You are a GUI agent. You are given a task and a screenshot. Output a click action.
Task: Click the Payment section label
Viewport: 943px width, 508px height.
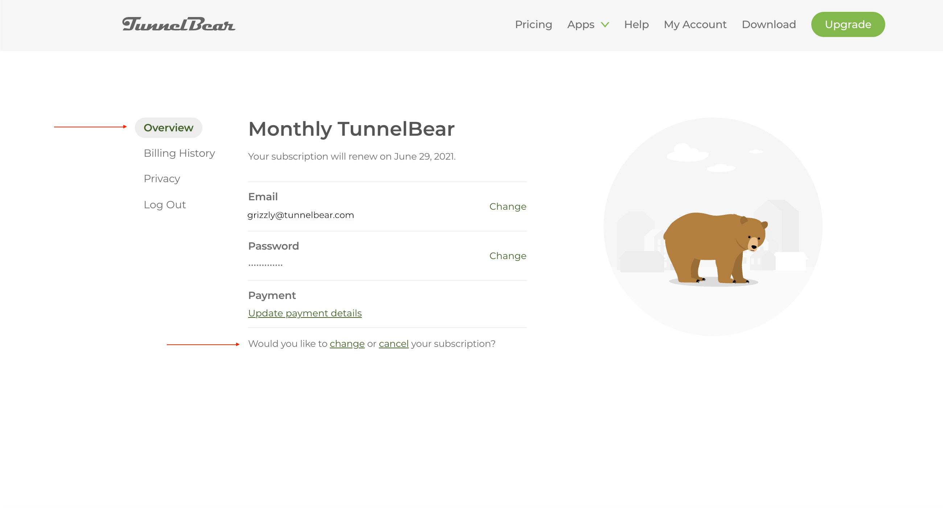coord(272,295)
